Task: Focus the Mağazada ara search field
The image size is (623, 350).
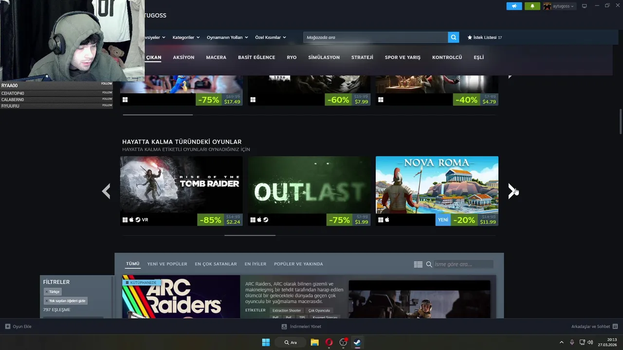Action: pos(375,37)
